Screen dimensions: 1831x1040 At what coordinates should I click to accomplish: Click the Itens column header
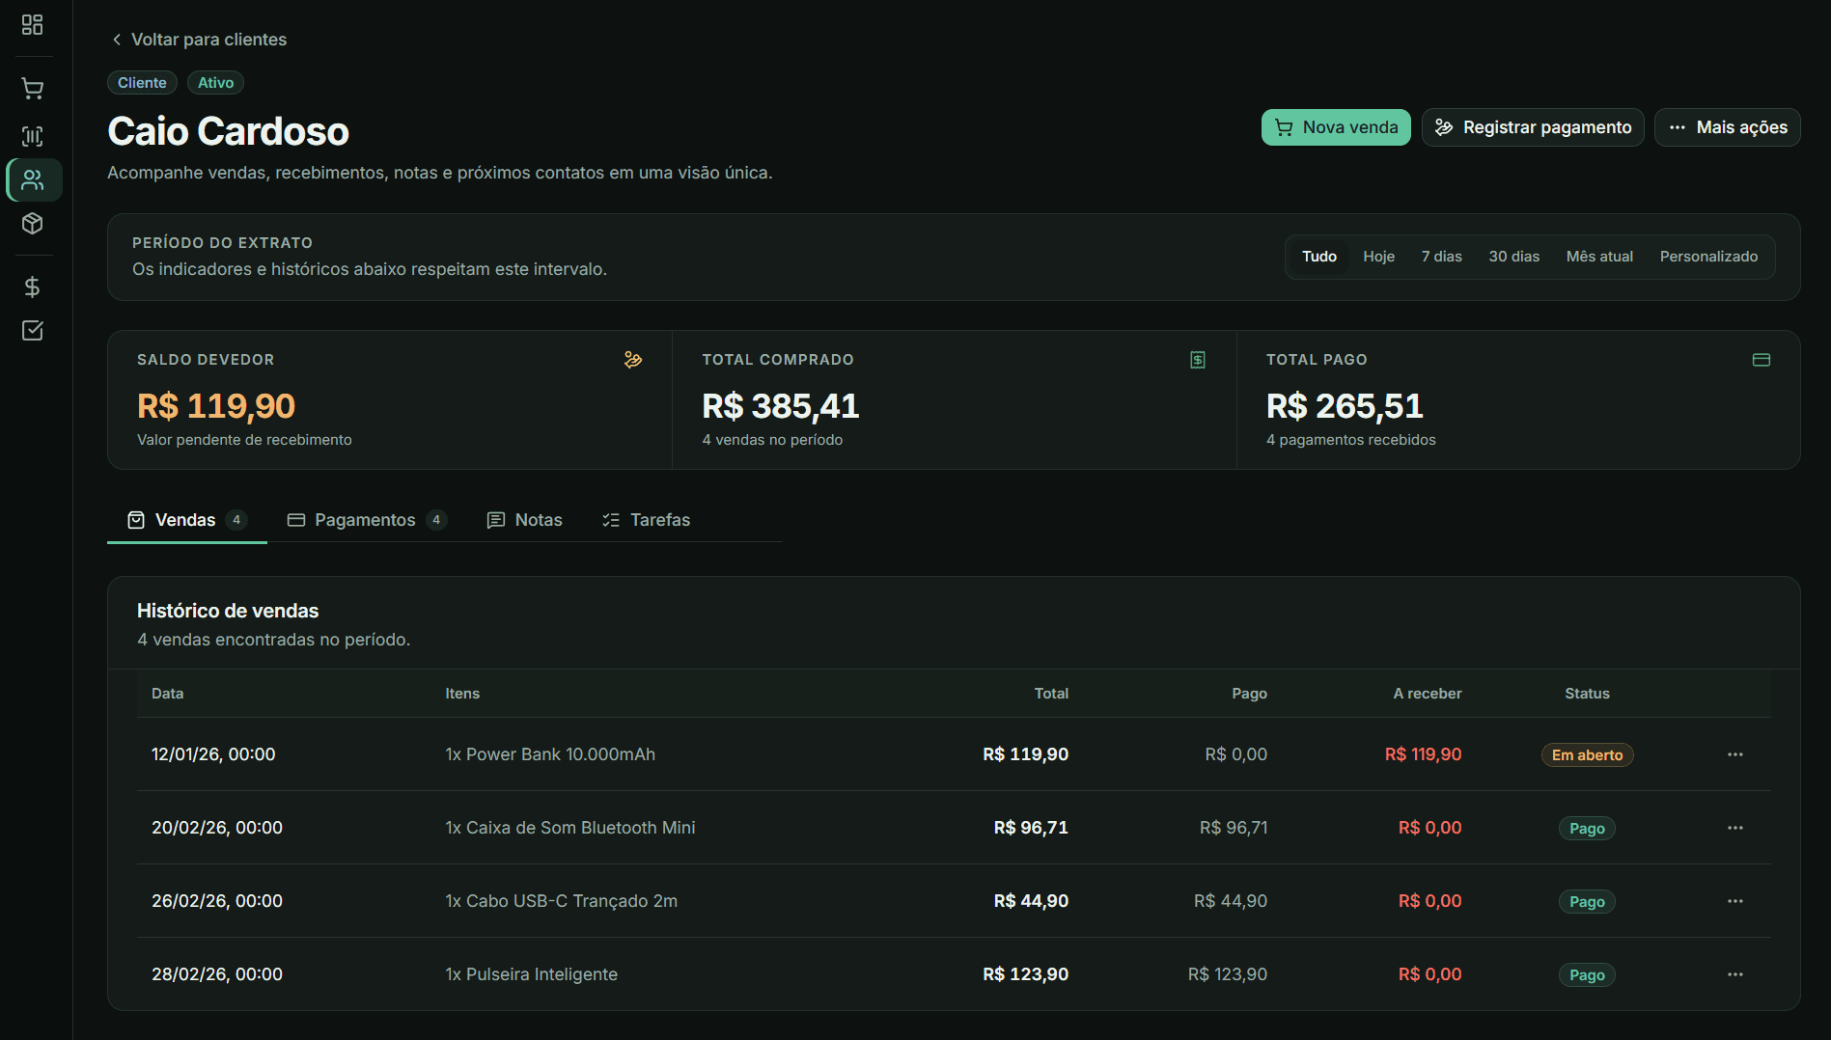coord(462,694)
